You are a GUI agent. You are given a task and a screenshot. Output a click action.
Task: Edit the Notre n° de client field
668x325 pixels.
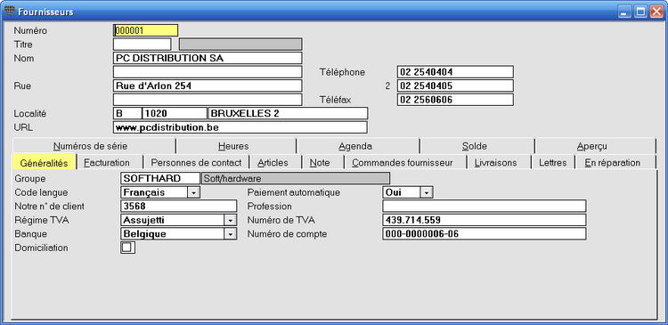click(x=178, y=207)
